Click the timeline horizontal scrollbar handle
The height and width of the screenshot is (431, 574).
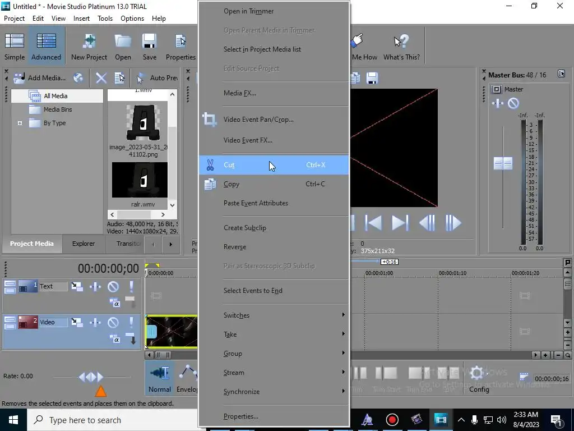[163, 355]
